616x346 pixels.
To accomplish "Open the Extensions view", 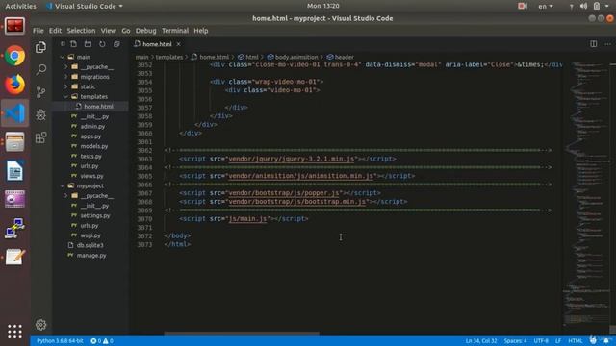I will [x=40, y=137].
